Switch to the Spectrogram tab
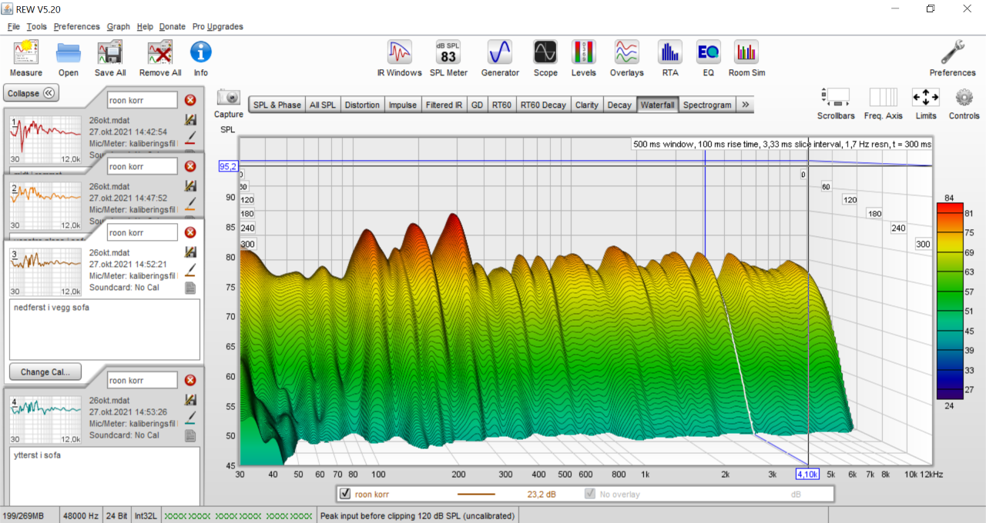 tap(707, 105)
